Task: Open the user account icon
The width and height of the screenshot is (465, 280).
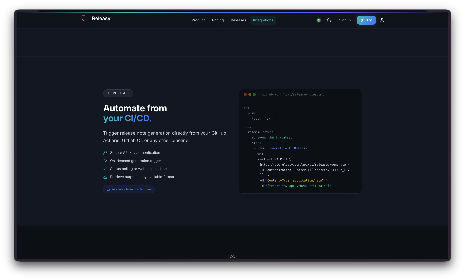Action: coord(382,20)
